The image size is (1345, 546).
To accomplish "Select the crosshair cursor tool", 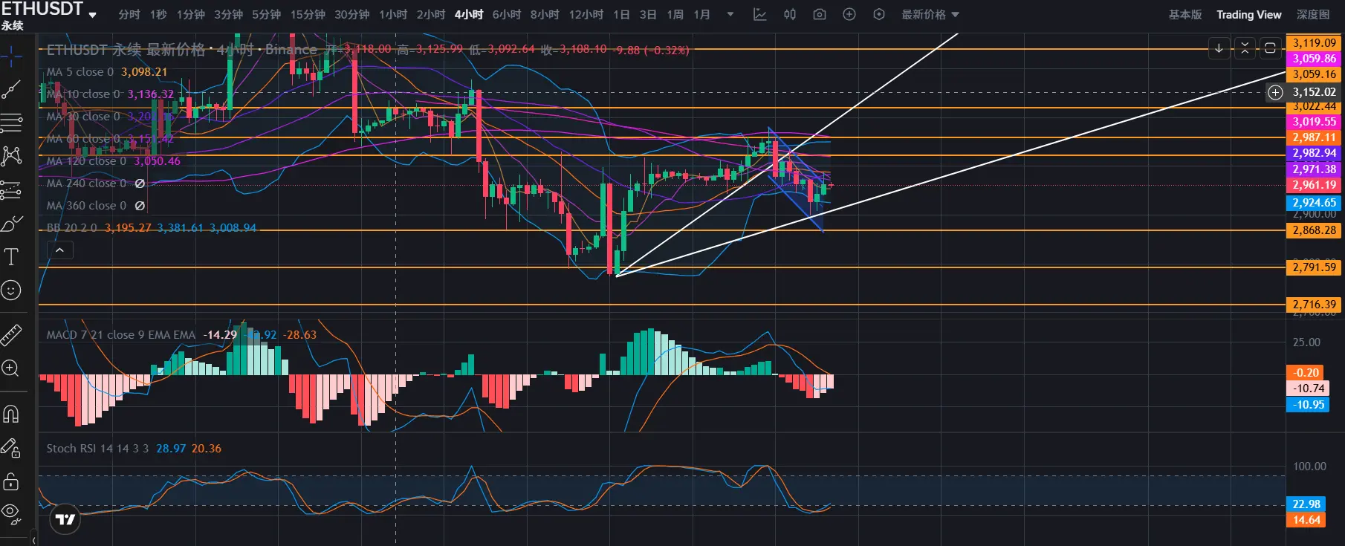I will 11,56.
